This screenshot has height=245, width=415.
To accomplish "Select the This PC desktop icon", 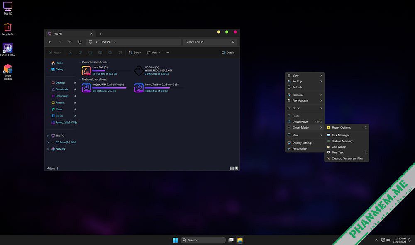I will click(7, 8).
